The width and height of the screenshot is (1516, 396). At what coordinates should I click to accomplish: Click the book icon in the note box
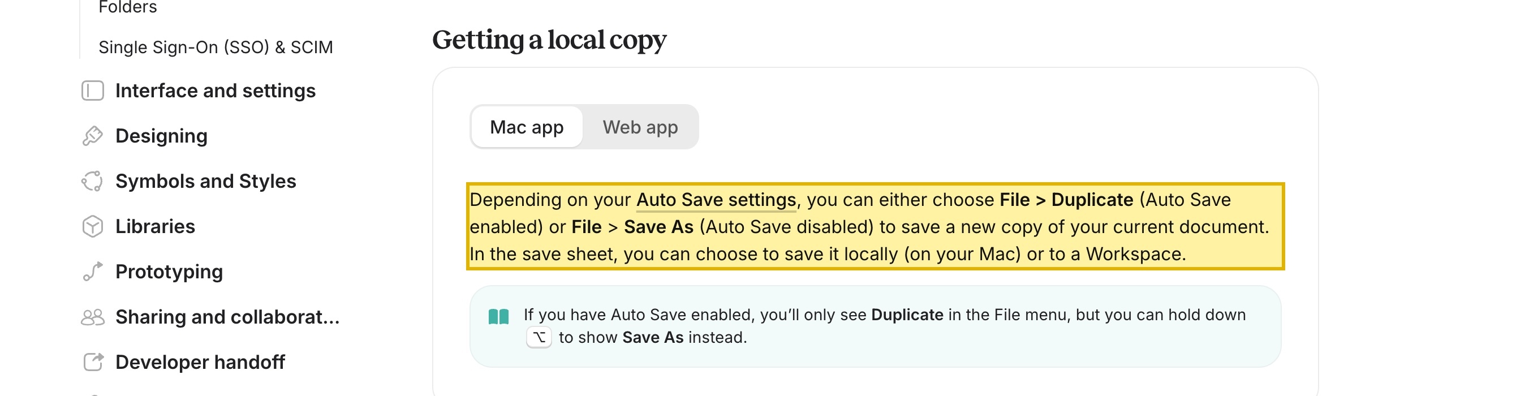click(x=498, y=317)
